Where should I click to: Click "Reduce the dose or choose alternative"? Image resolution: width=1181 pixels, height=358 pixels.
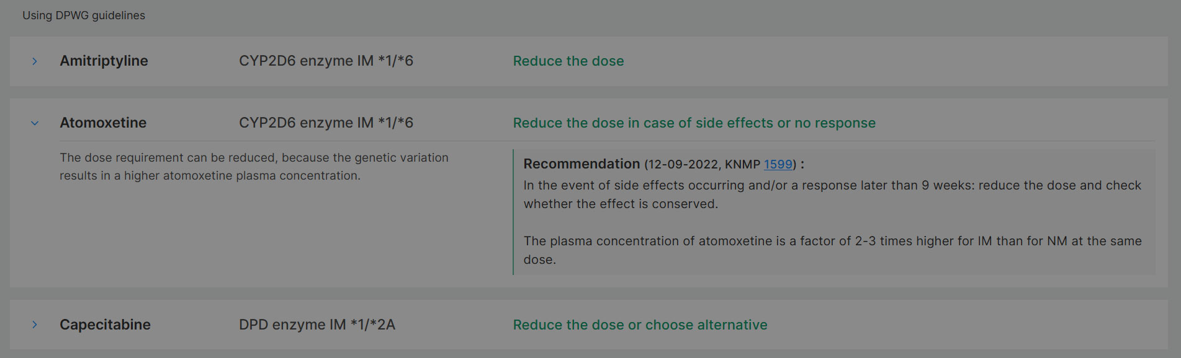(x=640, y=325)
